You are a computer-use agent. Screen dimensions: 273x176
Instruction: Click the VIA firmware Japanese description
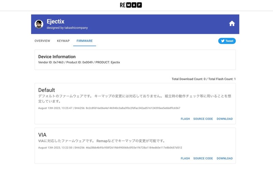click(102, 141)
